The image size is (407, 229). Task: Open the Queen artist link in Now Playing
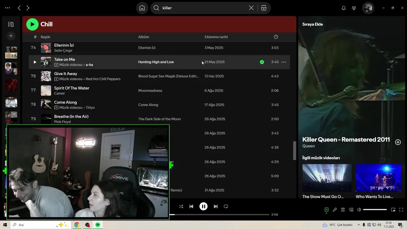pyautogui.click(x=308, y=146)
